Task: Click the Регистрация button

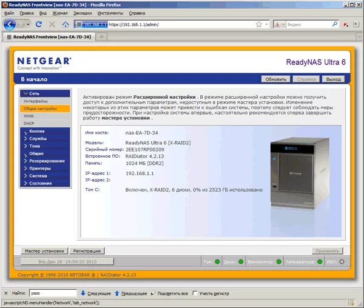Action: point(87,251)
